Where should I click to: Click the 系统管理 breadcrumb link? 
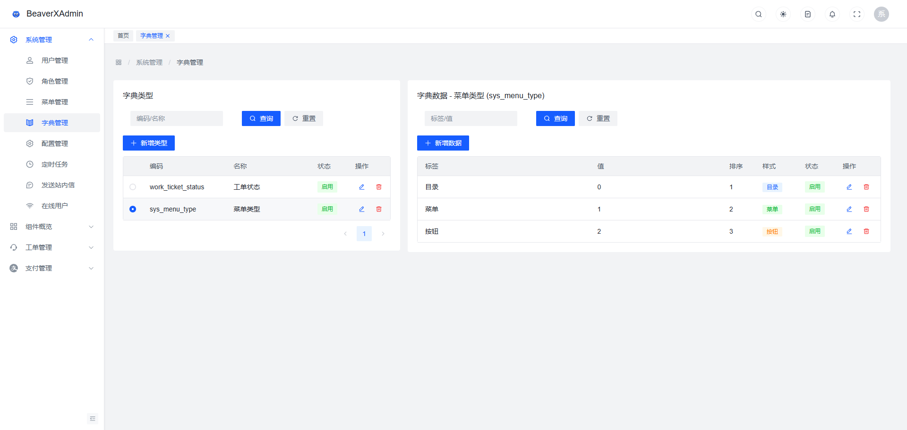[149, 62]
